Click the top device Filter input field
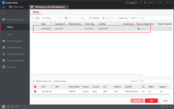The height and width of the screenshot is (109, 174). tap(156, 18)
